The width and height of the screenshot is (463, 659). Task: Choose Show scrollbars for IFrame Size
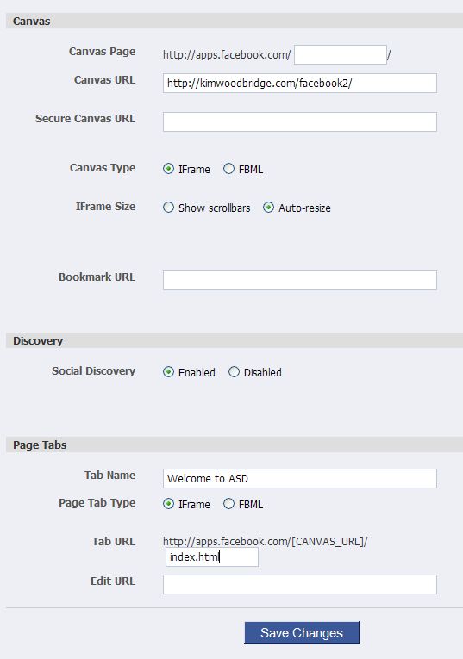click(168, 208)
